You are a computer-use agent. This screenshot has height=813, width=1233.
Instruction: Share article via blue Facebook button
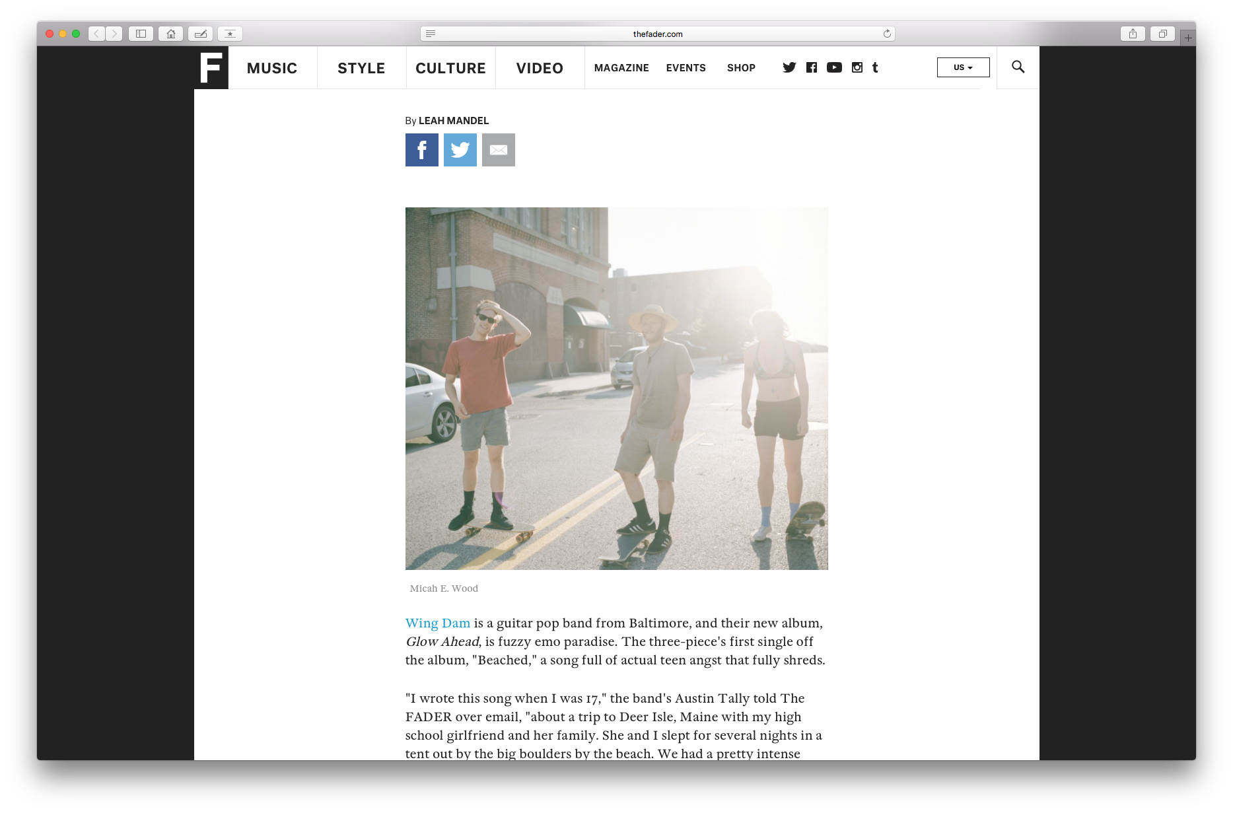[422, 150]
